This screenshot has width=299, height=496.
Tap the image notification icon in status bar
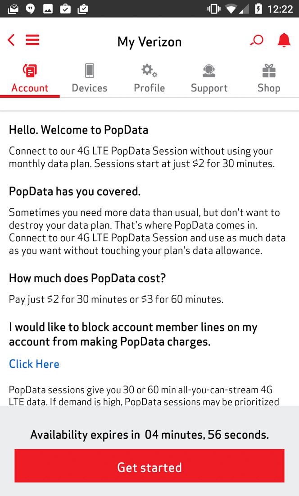pyautogui.click(x=48, y=9)
